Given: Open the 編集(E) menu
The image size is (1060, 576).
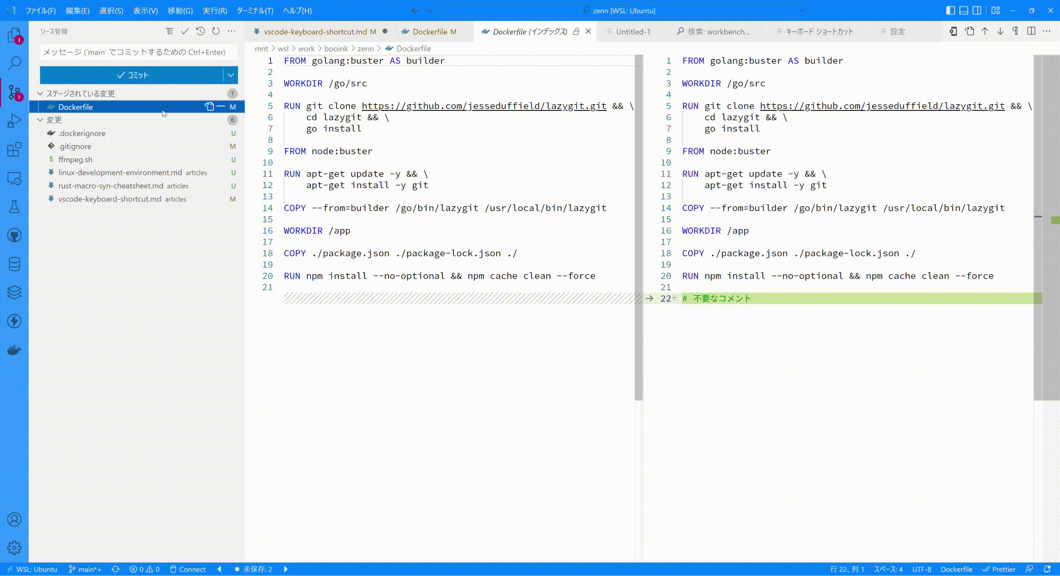Looking at the screenshot, I should (x=77, y=10).
